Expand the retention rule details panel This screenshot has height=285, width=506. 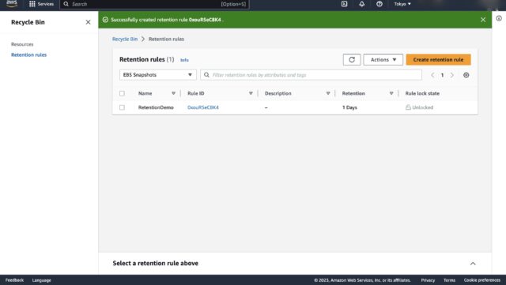click(473, 264)
